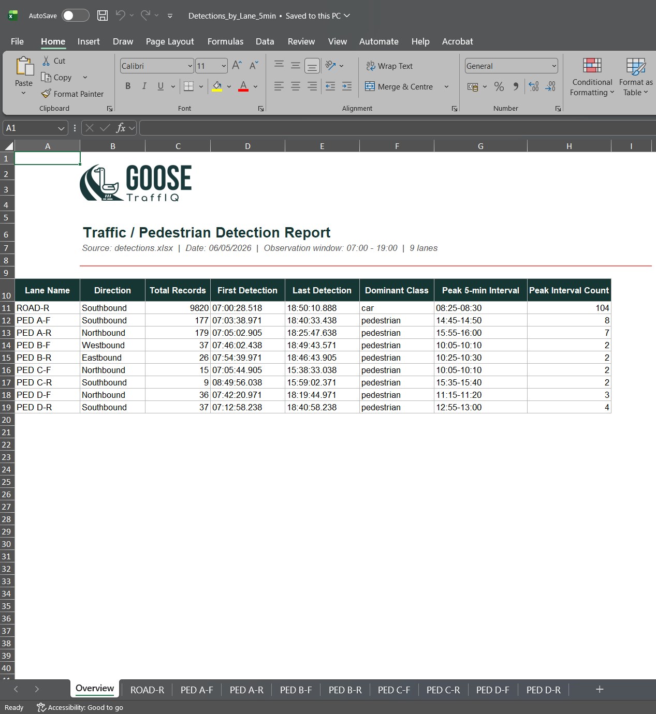Viewport: 656px width, 714px height.
Task: Open Customize Quick Access Toolbar dropdown
Action: (170, 16)
